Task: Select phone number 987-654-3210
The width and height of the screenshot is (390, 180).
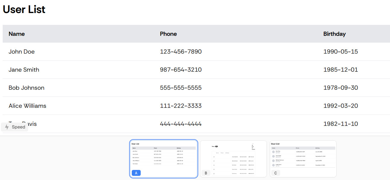Action: (x=181, y=70)
